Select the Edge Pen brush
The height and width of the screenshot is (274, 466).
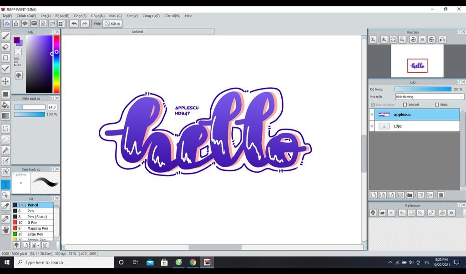pyautogui.click(x=33, y=234)
